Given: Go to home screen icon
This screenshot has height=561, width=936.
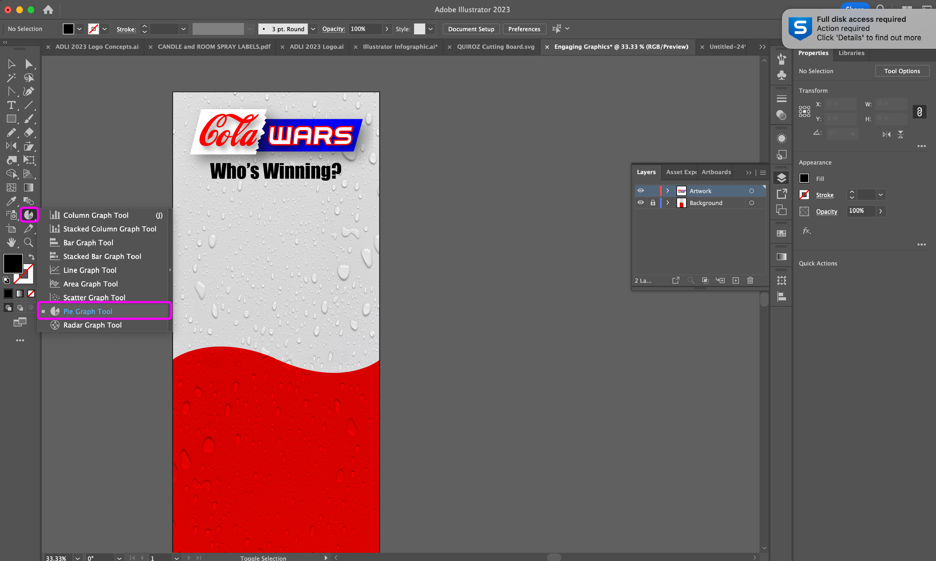Looking at the screenshot, I should [x=48, y=9].
